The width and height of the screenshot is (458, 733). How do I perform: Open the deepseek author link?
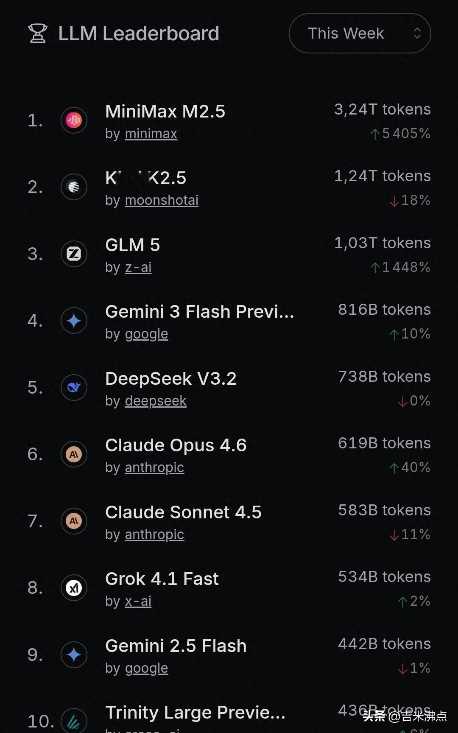[156, 401]
